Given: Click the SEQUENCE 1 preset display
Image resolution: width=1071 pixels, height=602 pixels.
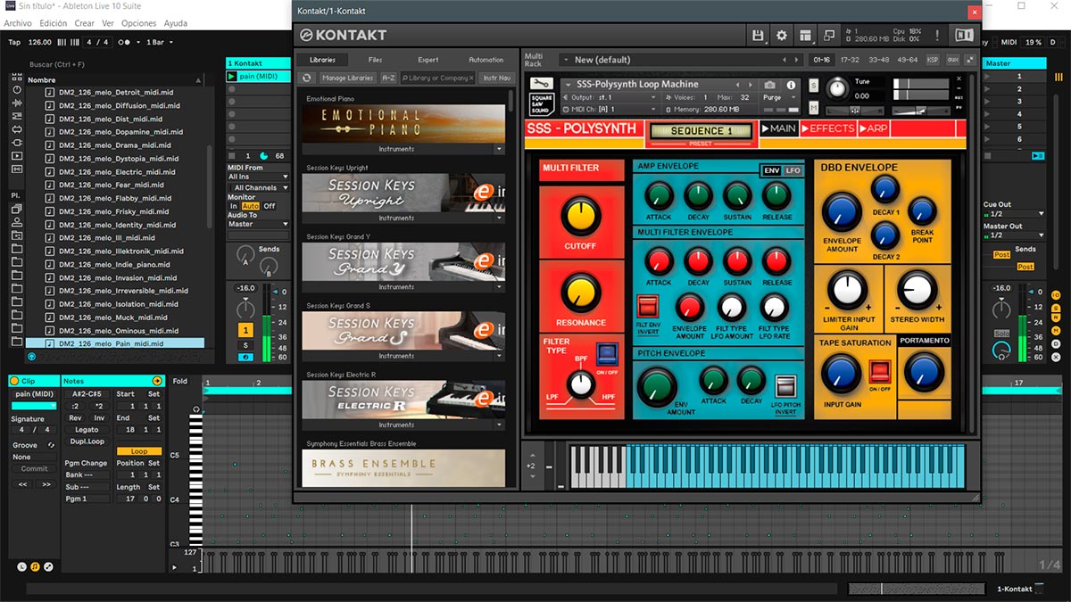Looking at the screenshot, I should coord(702,131).
